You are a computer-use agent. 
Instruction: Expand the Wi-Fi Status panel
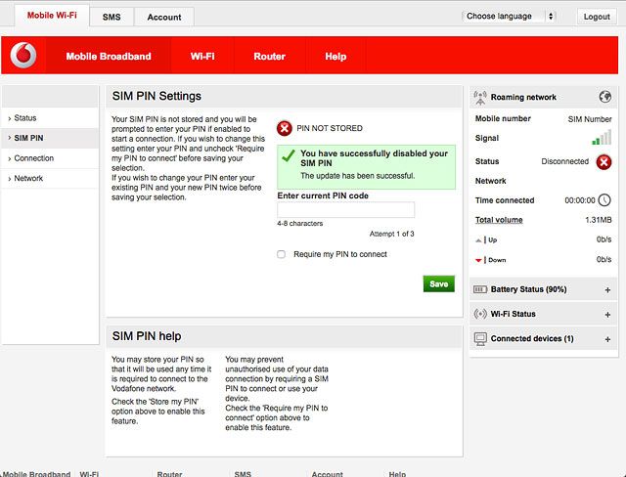607,315
